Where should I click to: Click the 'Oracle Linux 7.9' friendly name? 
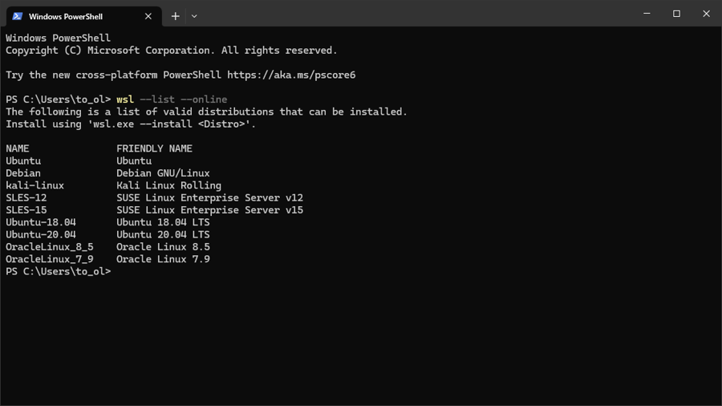[163, 259]
